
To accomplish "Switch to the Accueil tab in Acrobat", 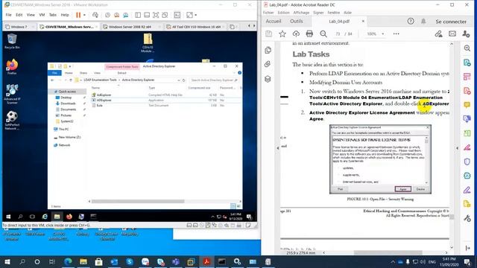I will click(x=274, y=22).
